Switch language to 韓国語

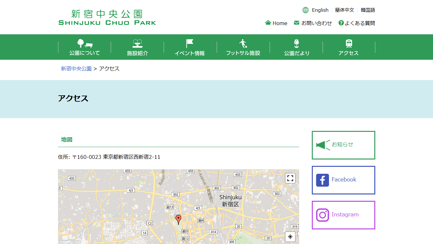[368, 10]
